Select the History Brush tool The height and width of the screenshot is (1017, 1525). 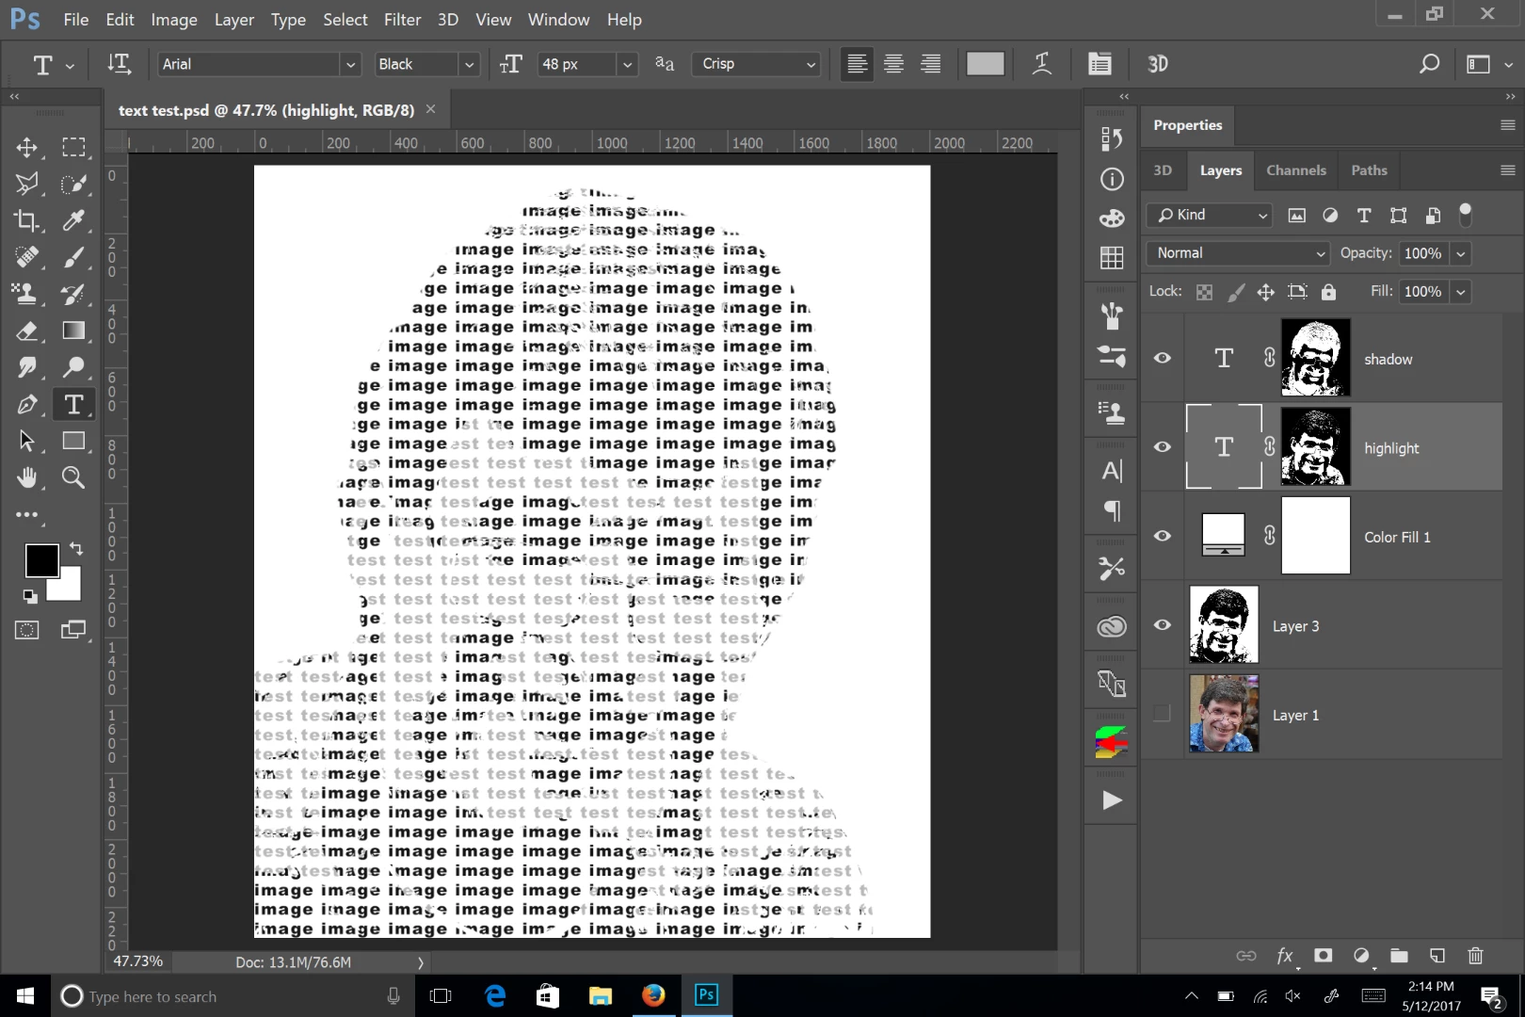(73, 294)
